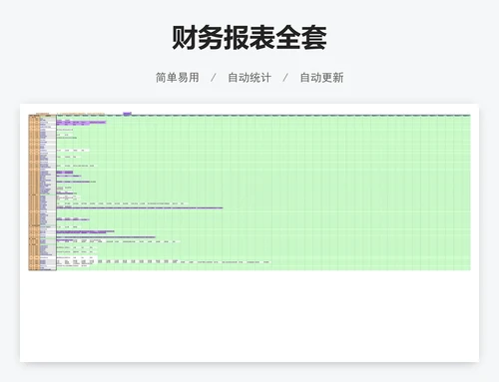Viewport: 499px width, 382px height.
Task: Click the title 财务报表全套
Action: 249,38
